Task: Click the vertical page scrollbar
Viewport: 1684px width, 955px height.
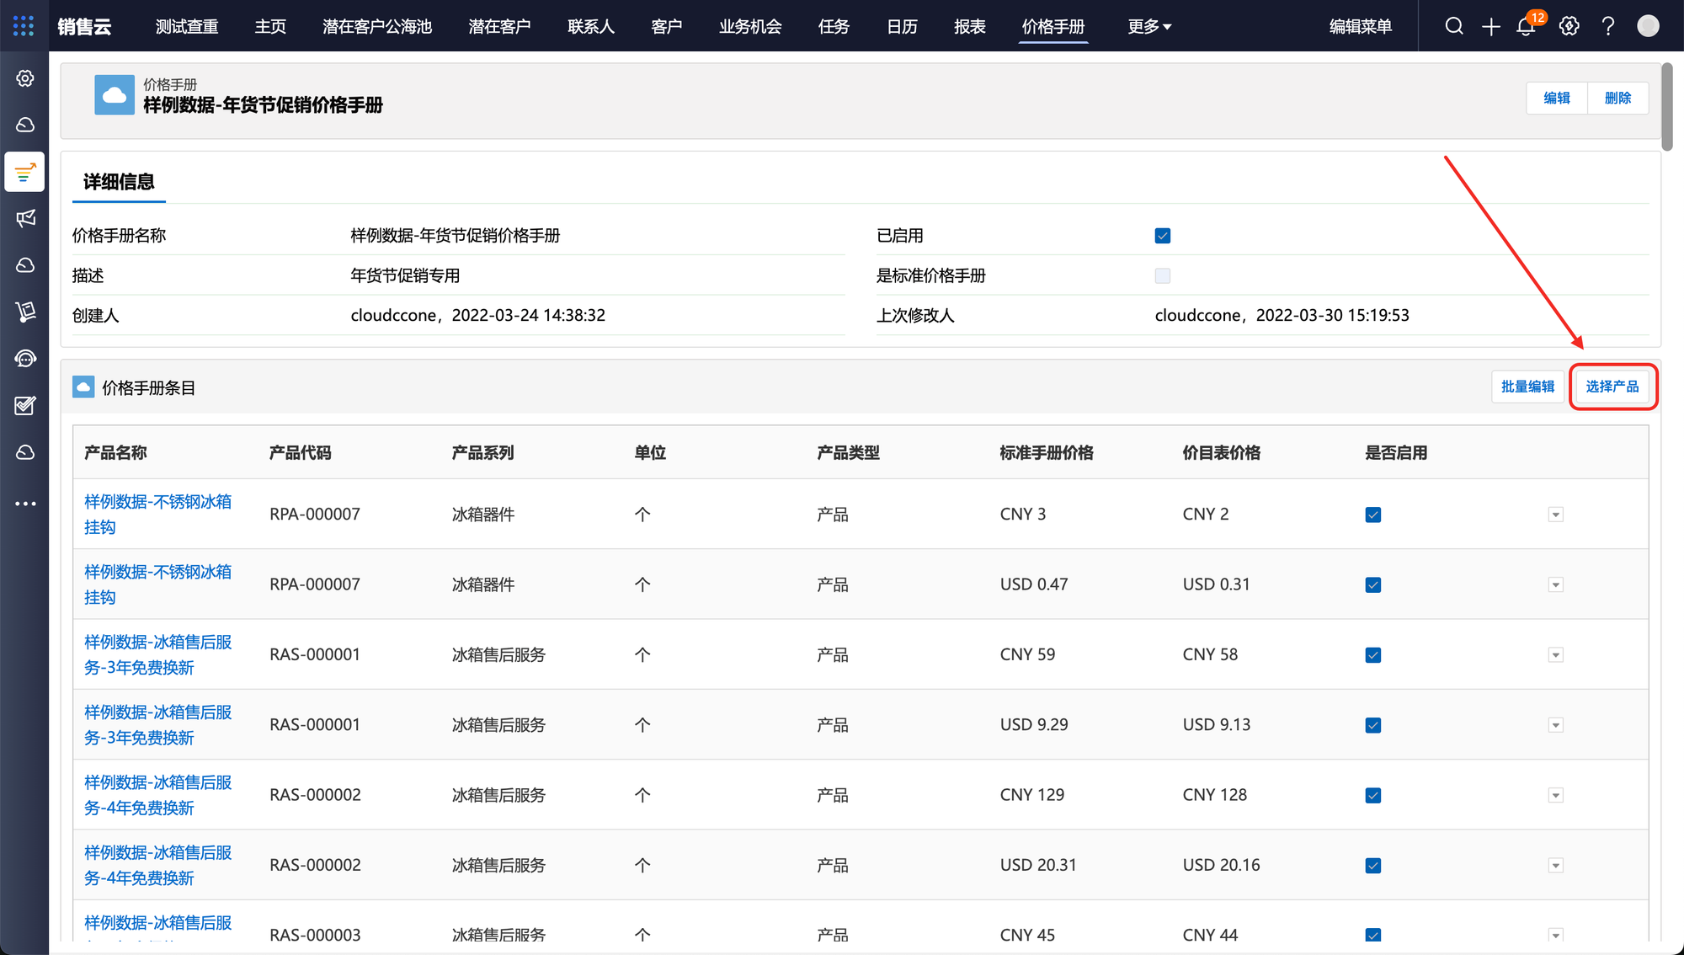Action: pyautogui.click(x=1667, y=107)
